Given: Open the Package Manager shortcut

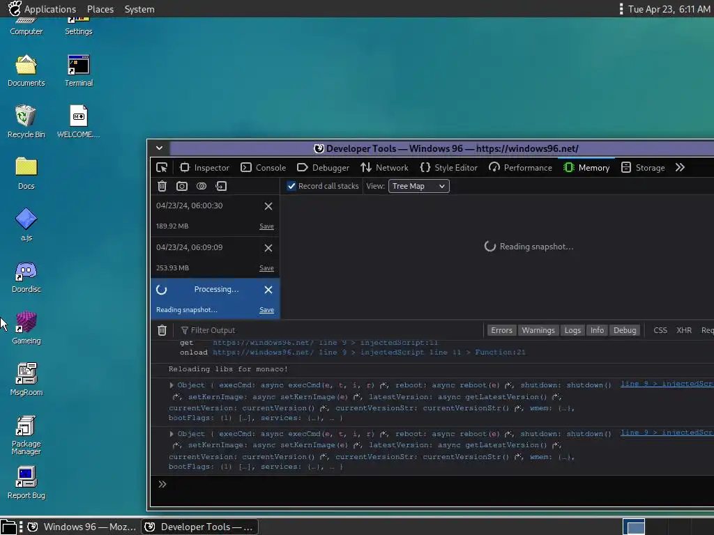Looking at the screenshot, I should (x=26, y=435).
